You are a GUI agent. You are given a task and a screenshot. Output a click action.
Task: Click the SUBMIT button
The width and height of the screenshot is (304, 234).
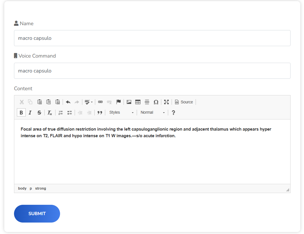pyautogui.click(x=37, y=214)
